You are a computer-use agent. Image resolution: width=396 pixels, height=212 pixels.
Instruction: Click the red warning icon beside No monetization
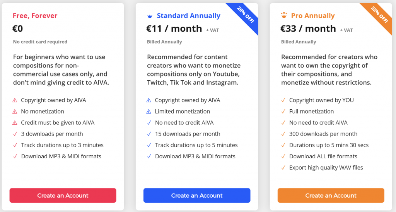point(15,112)
